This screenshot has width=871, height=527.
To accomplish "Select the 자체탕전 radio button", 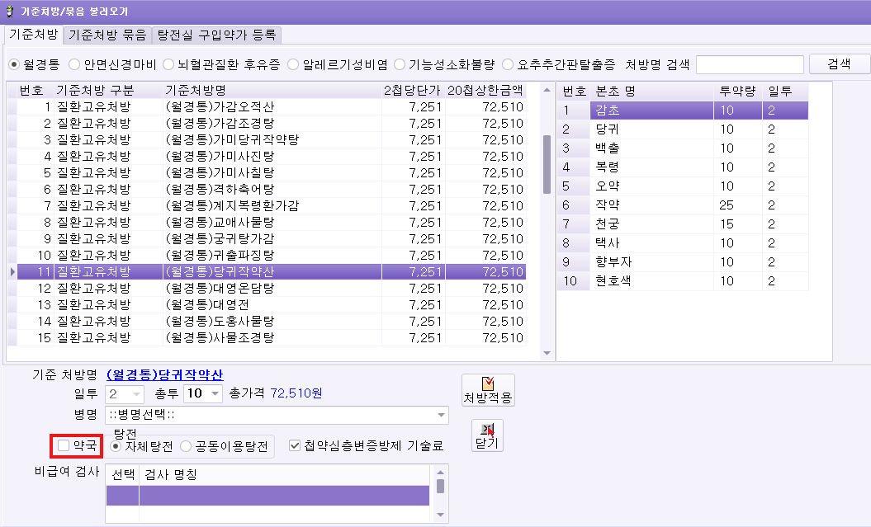I will pyautogui.click(x=116, y=446).
